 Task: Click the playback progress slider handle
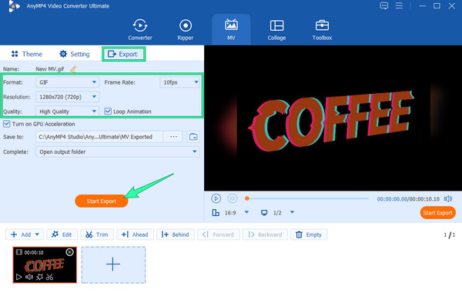(247, 198)
